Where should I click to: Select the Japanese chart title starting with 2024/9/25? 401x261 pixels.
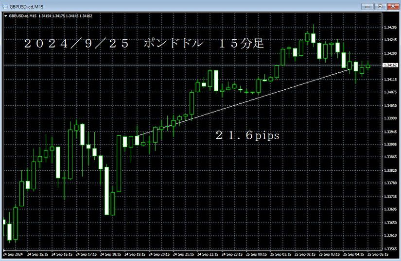(144, 43)
